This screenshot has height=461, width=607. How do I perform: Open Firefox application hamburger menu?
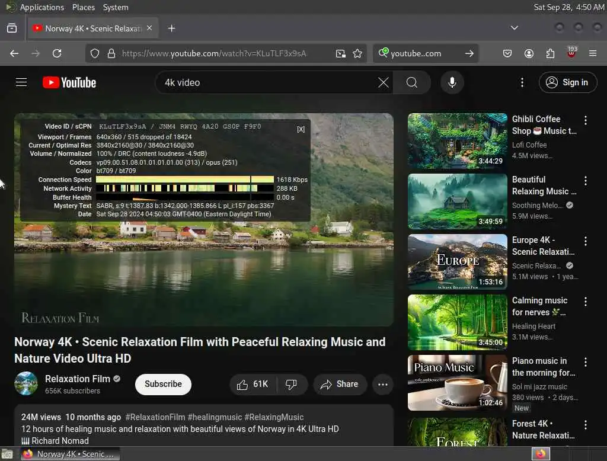coord(593,53)
